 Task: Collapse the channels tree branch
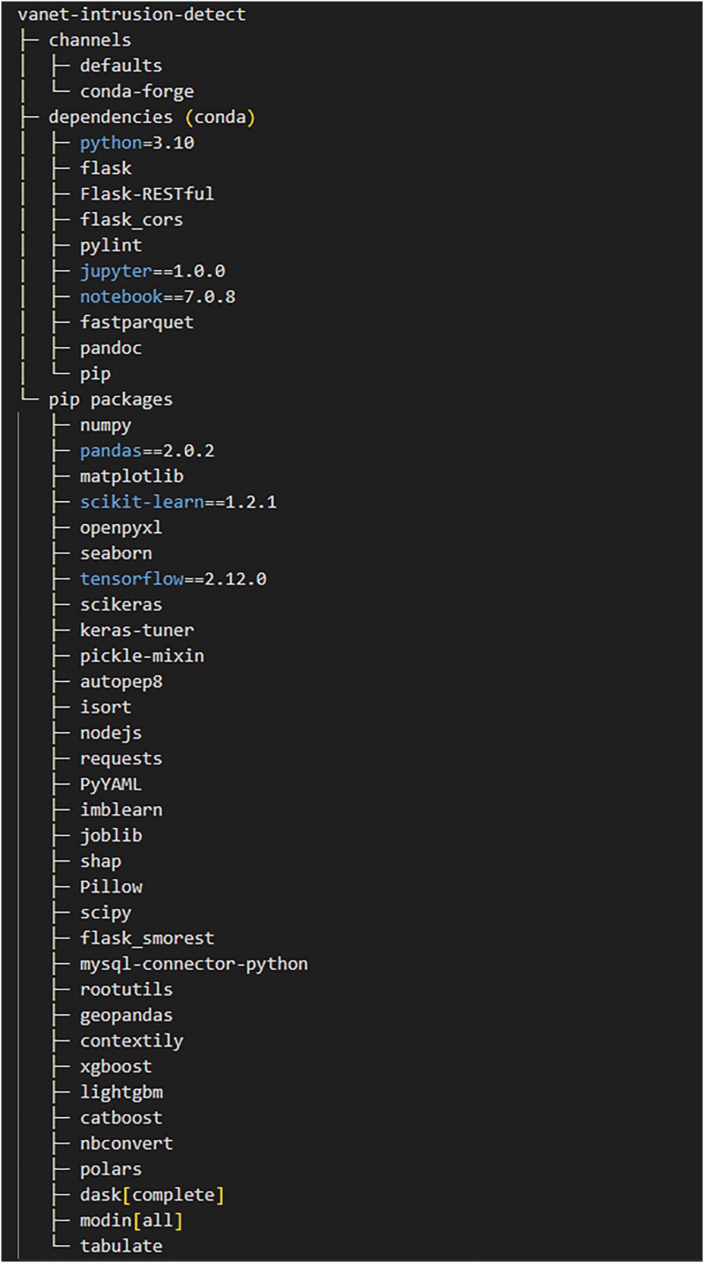click(89, 40)
